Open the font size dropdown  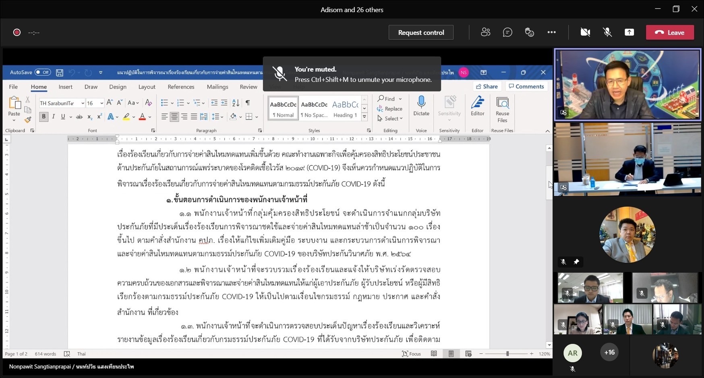[x=101, y=104]
